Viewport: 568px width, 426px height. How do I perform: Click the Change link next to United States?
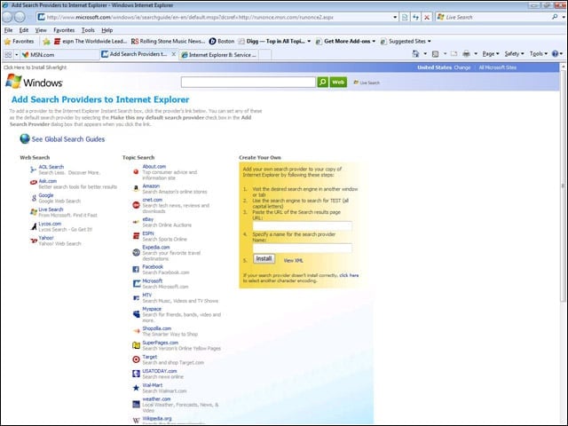pyautogui.click(x=462, y=67)
